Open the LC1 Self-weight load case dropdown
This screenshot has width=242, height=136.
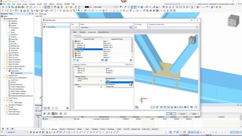pyautogui.click(x=113, y=7)
